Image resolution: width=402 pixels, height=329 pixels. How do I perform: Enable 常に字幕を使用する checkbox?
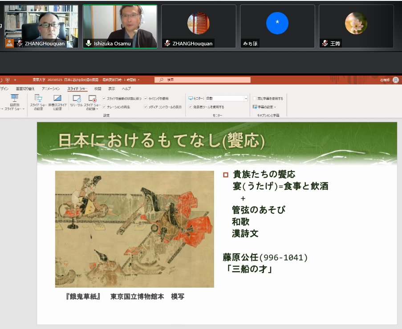point(255,98)
